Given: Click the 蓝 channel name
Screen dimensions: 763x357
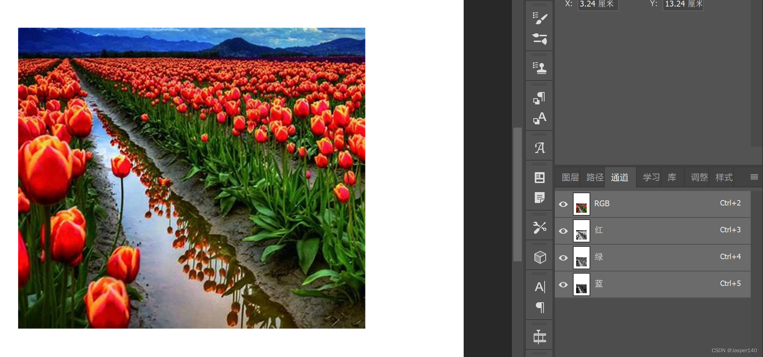Looking at the screenshot, I should click(x=599, y=283).
